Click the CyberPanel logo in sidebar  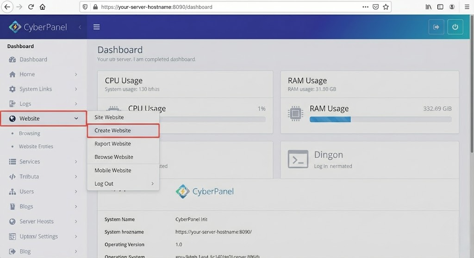(38, 27)
